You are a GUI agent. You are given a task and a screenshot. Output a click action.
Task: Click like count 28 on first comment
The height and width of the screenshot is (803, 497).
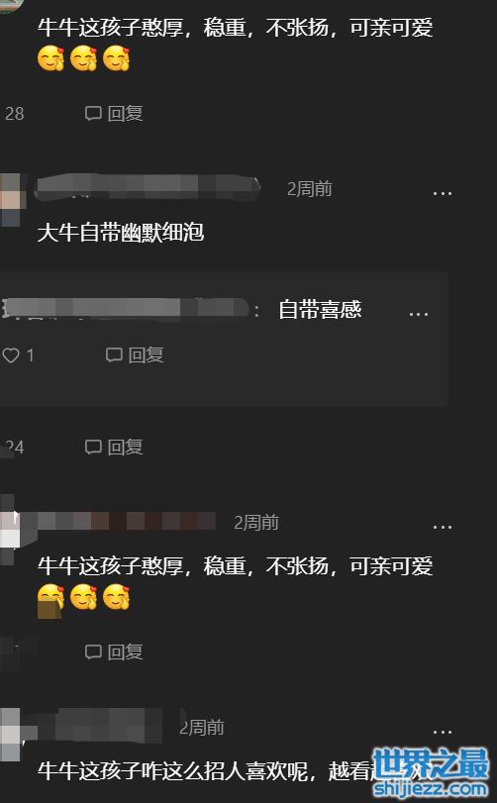pos(14,114)
